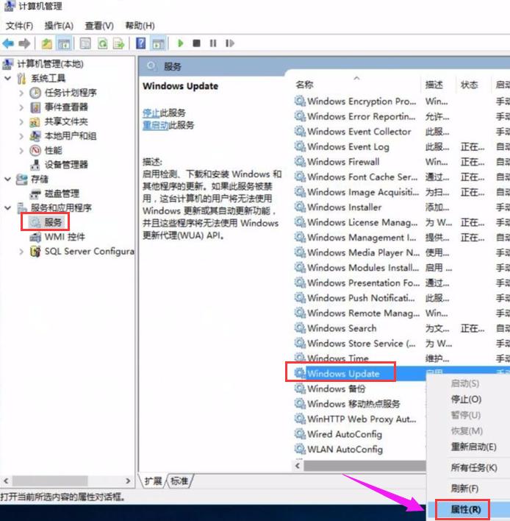Select 磁盘管理 in the tree
This screenshot has width=510, height=521.
pyautogui.click(x=62, y=194)
